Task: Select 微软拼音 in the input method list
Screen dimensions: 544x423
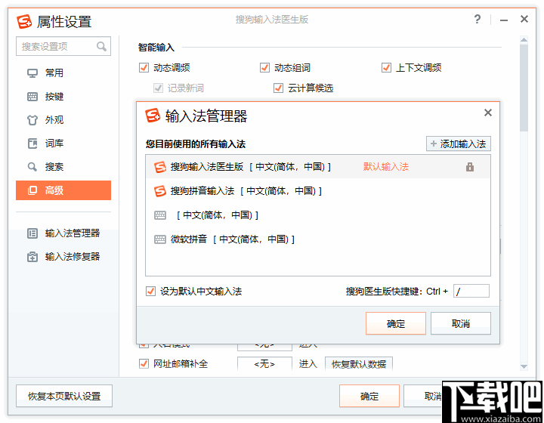Action: 318,239
